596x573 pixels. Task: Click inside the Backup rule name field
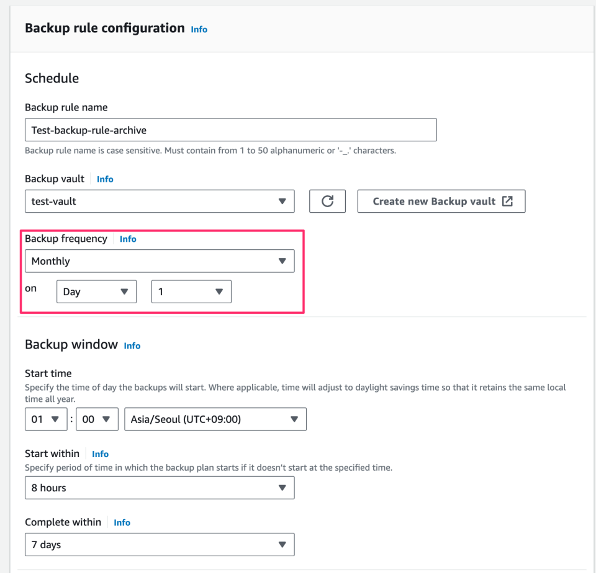click(x=230, y=130)
